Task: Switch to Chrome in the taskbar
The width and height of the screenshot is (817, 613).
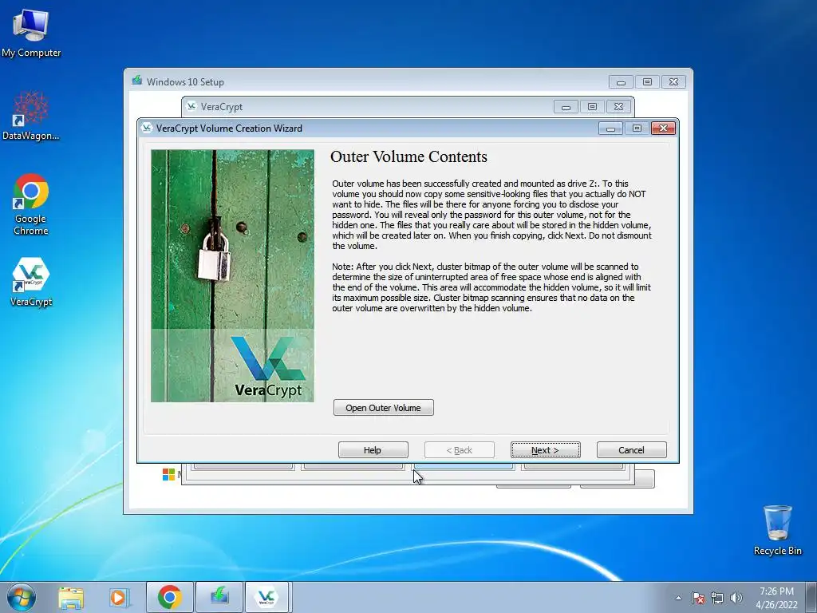Action: (x=169, y=597)
